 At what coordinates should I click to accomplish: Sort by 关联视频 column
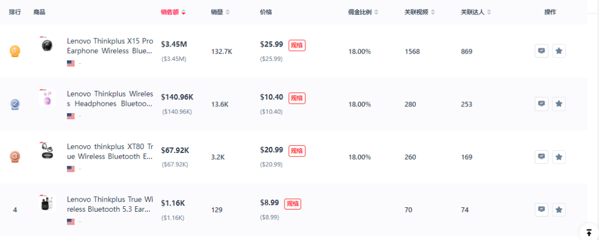[420, 12]
